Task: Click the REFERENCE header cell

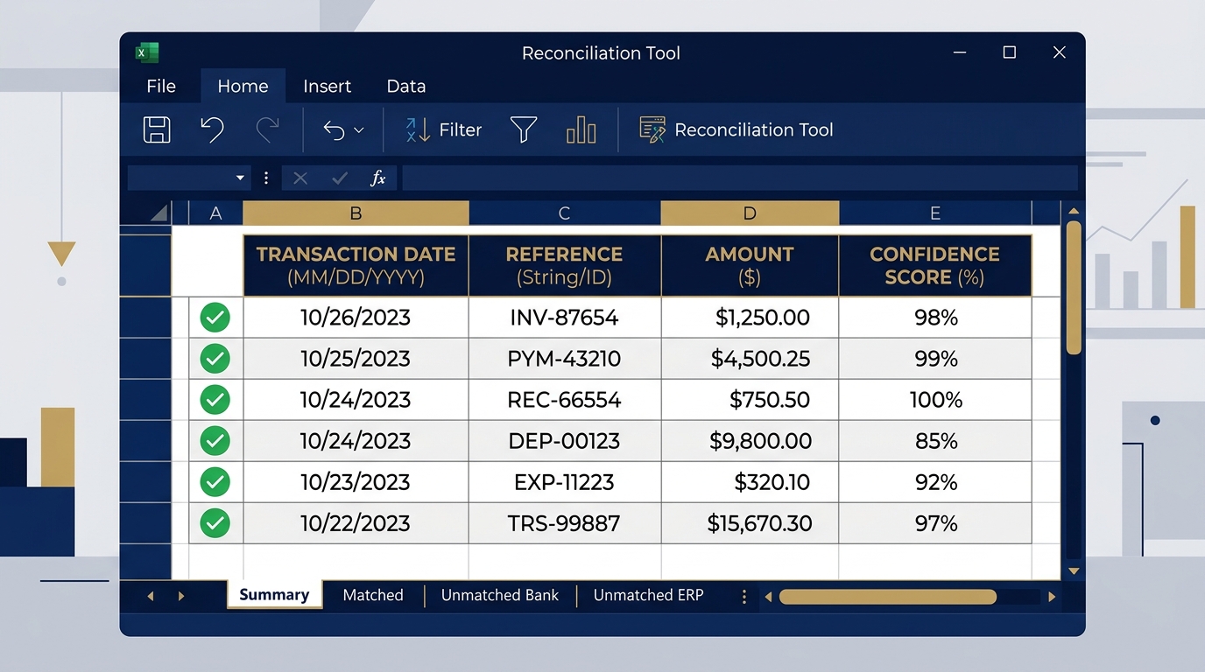Action: (565, 266)
